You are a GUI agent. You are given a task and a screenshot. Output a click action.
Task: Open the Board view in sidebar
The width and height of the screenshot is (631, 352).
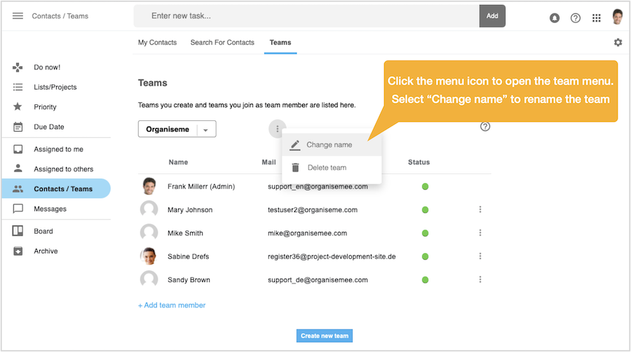(x=43, y=231)
